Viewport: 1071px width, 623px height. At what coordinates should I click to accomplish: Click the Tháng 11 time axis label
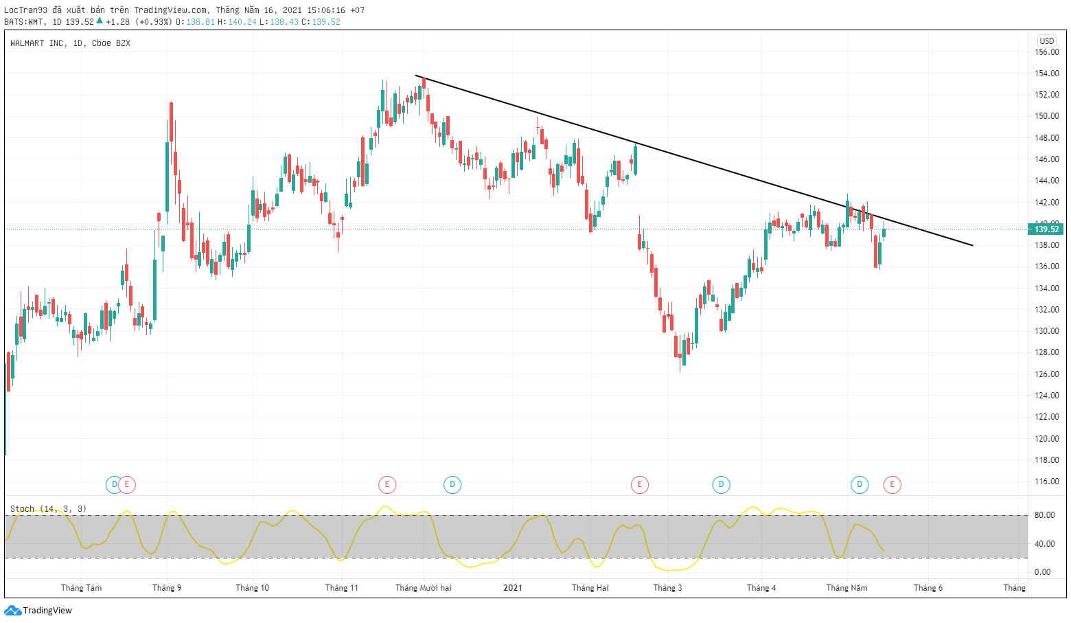pyautogui.click(x=342, y=588)
